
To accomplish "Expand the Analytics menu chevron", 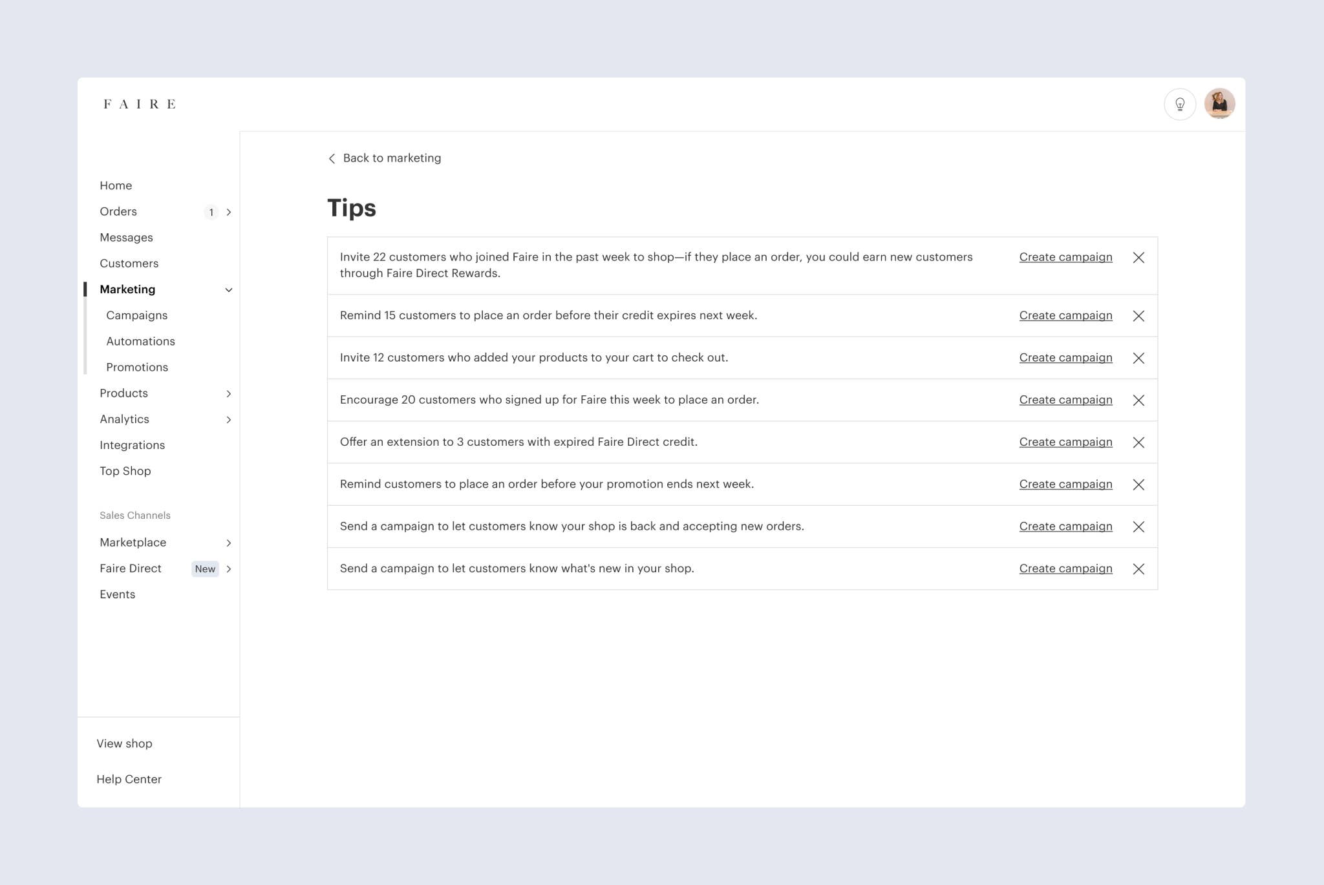I will coord(228,420).
